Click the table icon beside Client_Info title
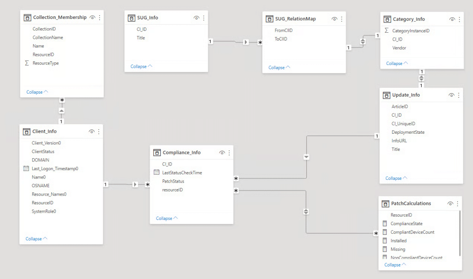 point(26,131)
